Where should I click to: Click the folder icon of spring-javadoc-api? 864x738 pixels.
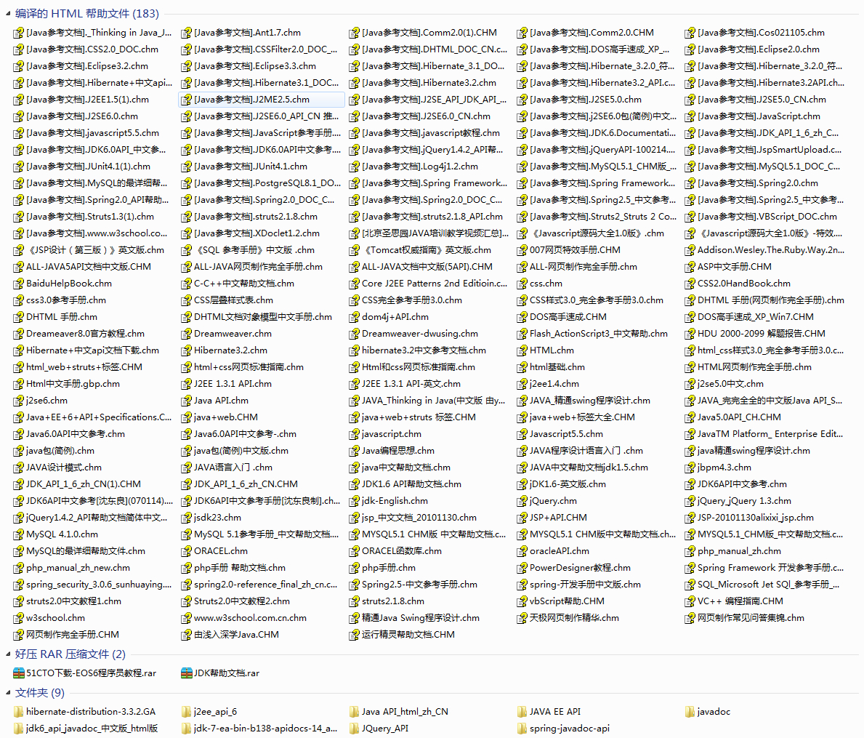(522, 729)
